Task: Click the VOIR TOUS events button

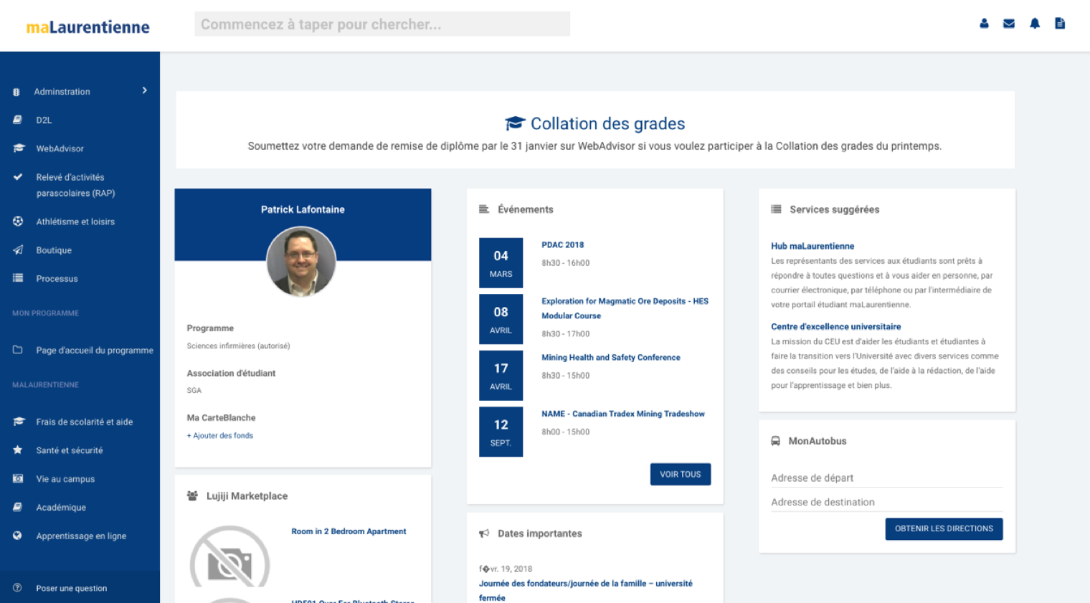Action: [x=681, y=474]
